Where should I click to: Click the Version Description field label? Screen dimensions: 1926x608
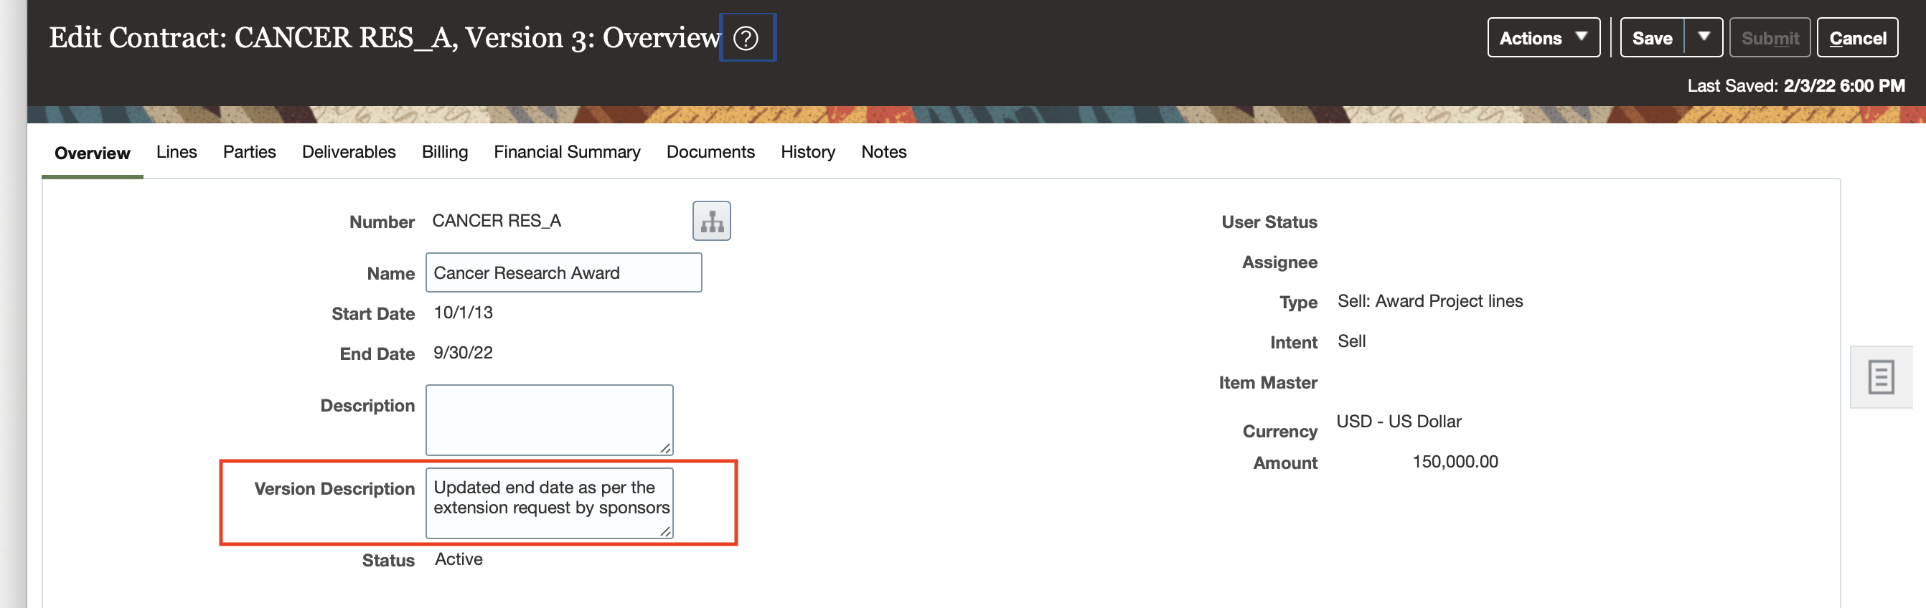334,488
